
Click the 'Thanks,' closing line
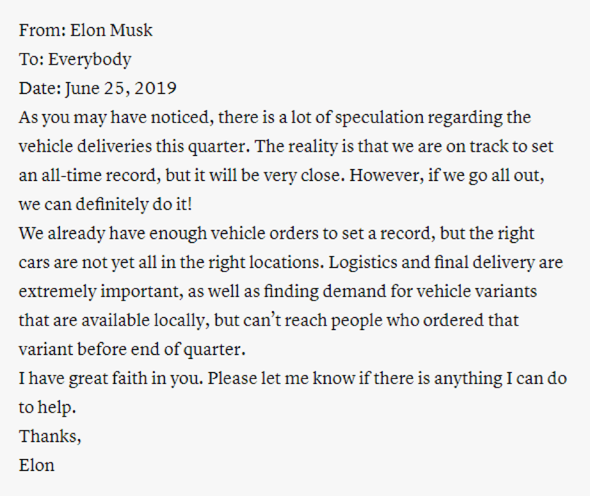(x=50, y=436)
